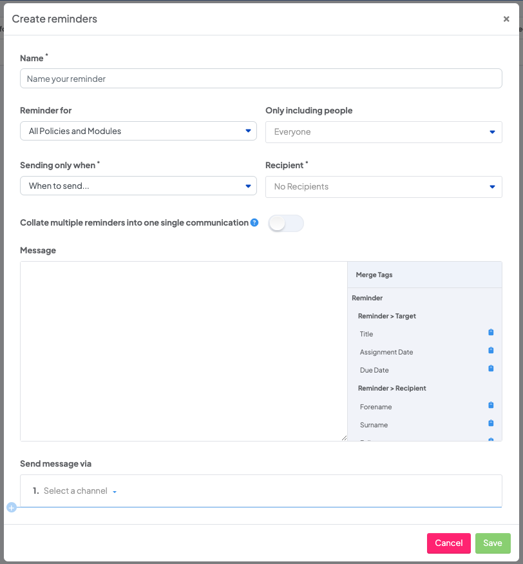Copy the Title merge tag clipboard icon
Viewport: 523px width, 564px height.
pyautogui.click(x=491, y=333)
